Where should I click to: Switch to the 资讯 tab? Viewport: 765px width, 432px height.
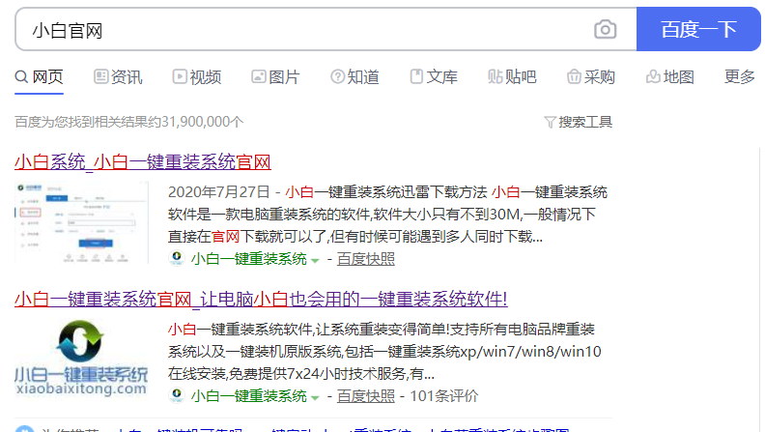(x=118, y=77)
